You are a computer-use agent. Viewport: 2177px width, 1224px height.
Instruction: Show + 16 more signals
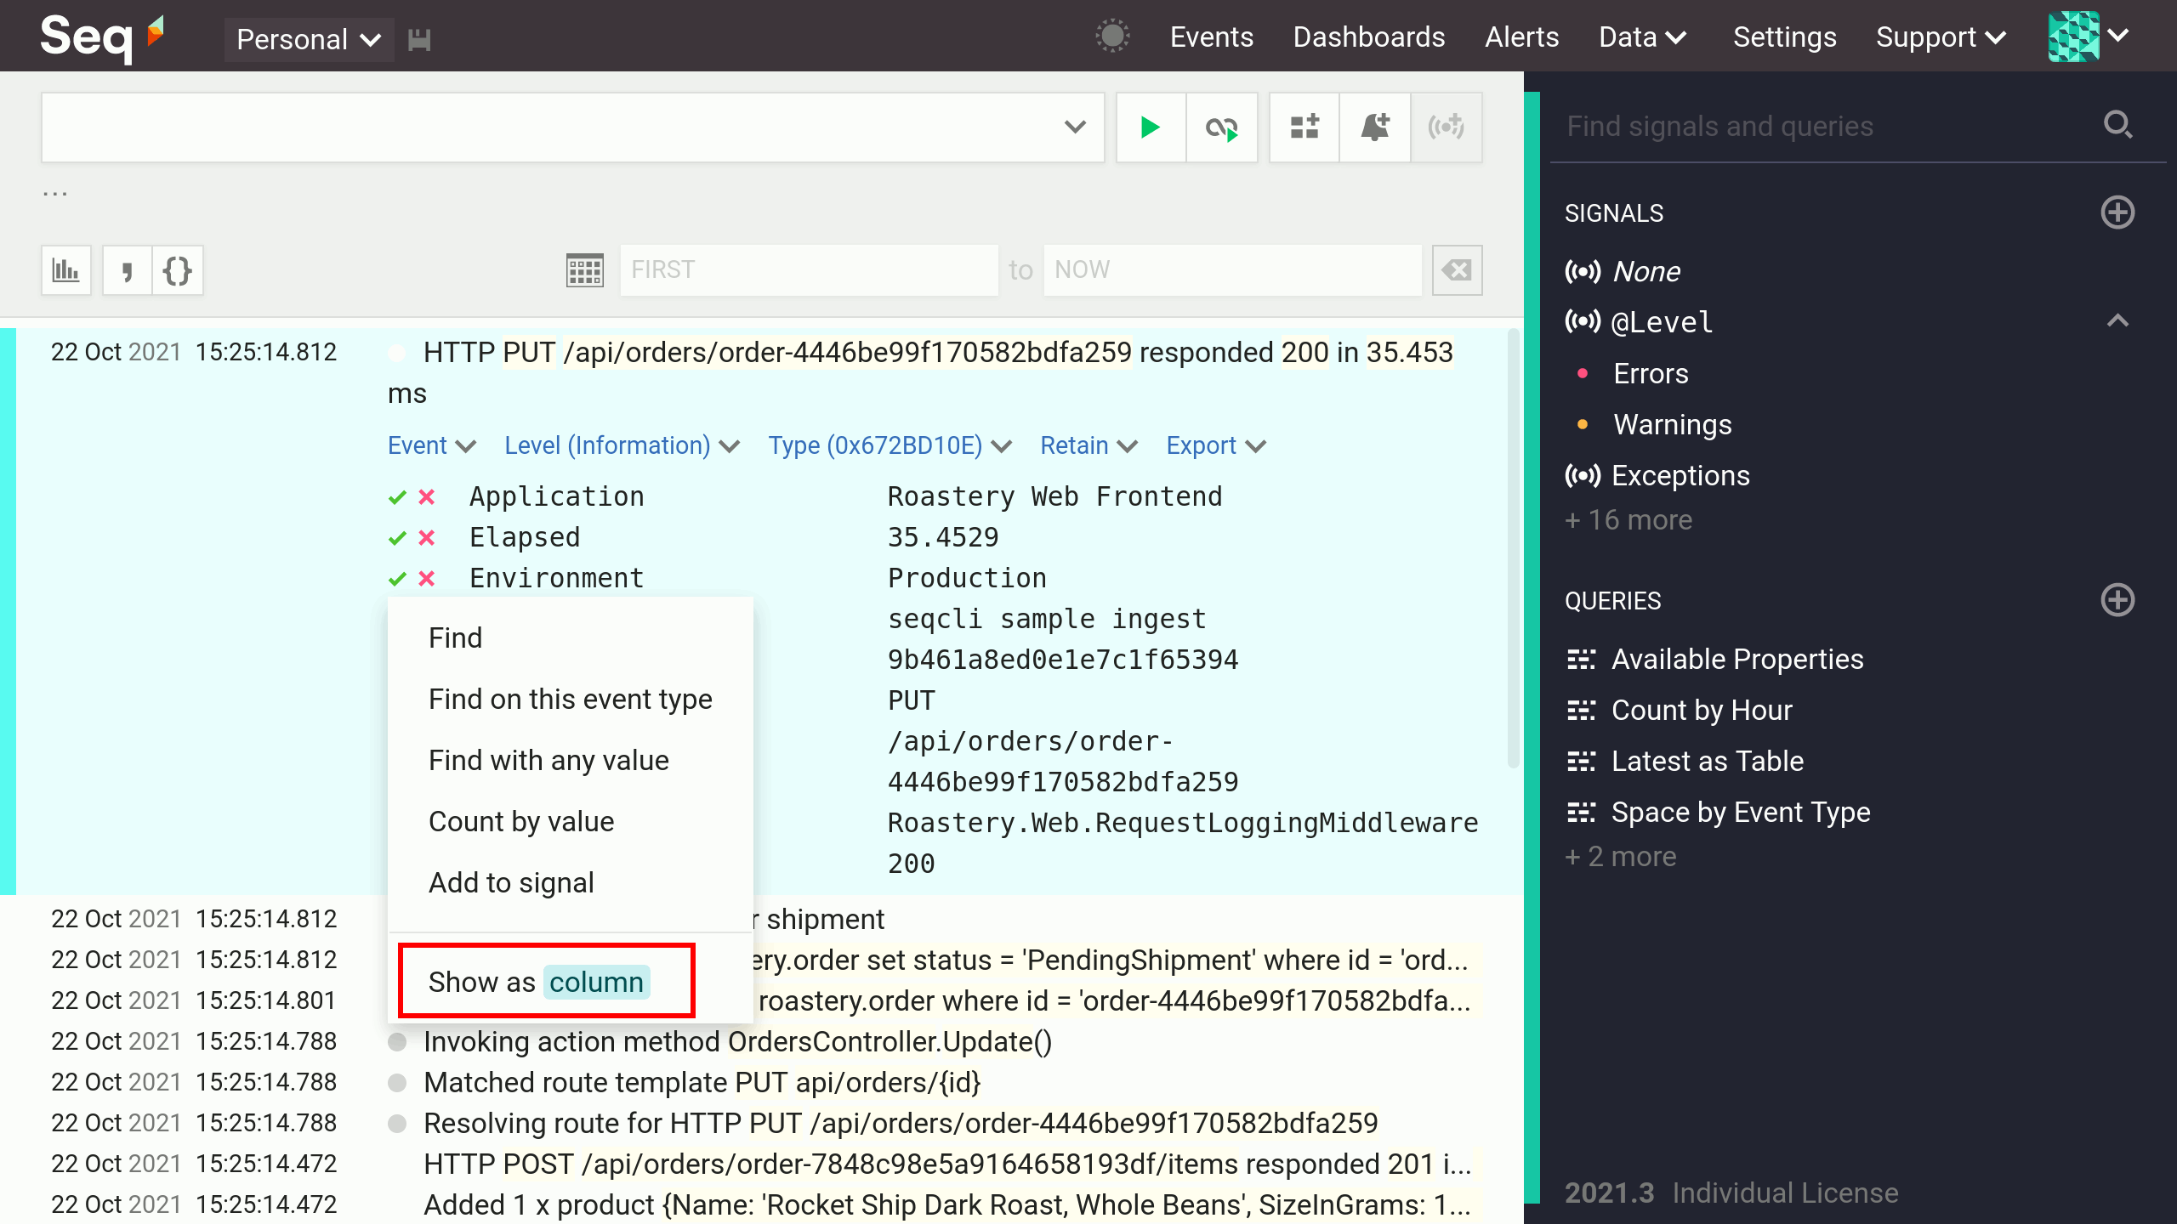(x=1628, y=519)
